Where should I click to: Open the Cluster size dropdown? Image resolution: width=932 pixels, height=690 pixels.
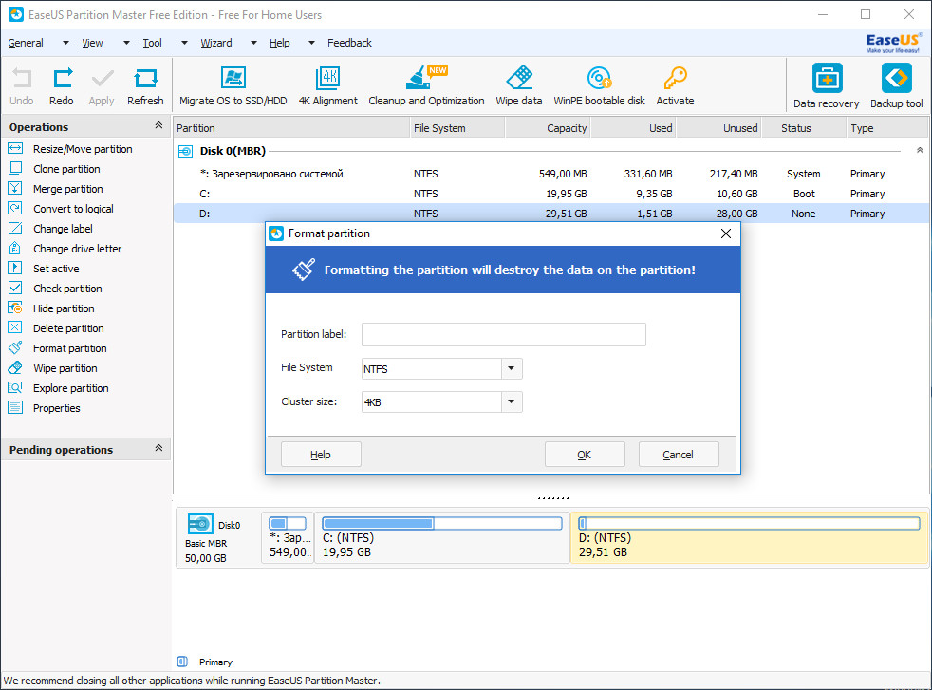[512, 402]
